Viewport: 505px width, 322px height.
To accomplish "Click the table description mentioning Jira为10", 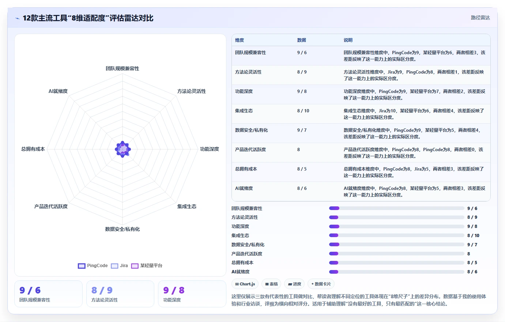I will click(414, 114).
